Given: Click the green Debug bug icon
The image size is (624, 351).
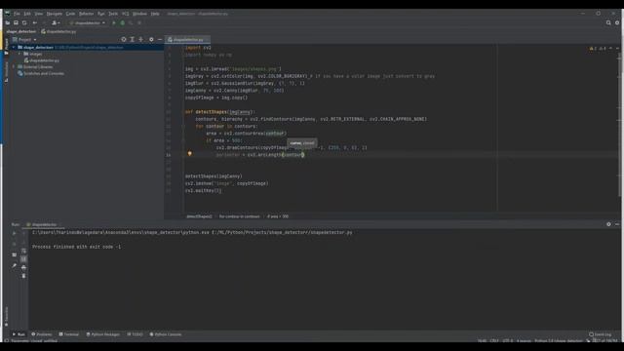Looking at the screenshot, I should pos(122,22).
